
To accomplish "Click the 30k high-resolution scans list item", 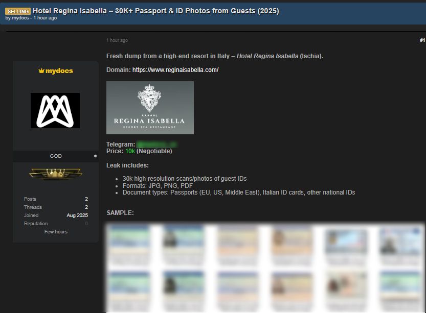I will click(185, 179).
